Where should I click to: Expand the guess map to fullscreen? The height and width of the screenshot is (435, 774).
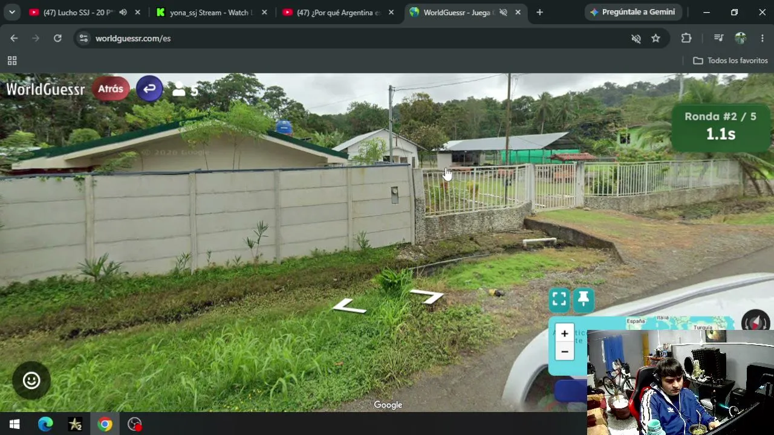(559, 300)
